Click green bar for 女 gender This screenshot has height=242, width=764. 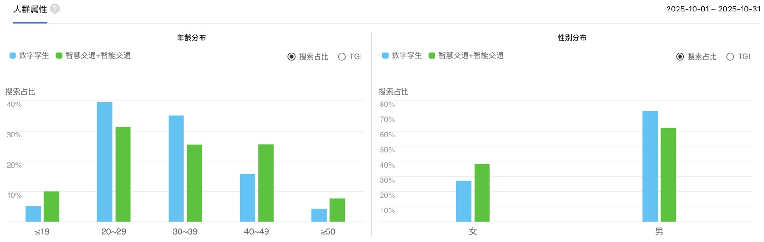[482, 193]
